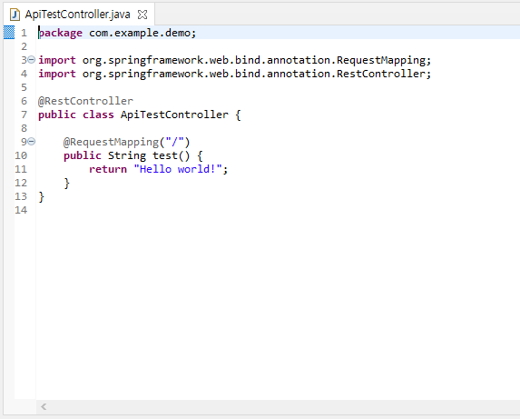Click the "Hello world!" string literal
The width and height of the screenshot is (520, 419).
coord(178,169)
